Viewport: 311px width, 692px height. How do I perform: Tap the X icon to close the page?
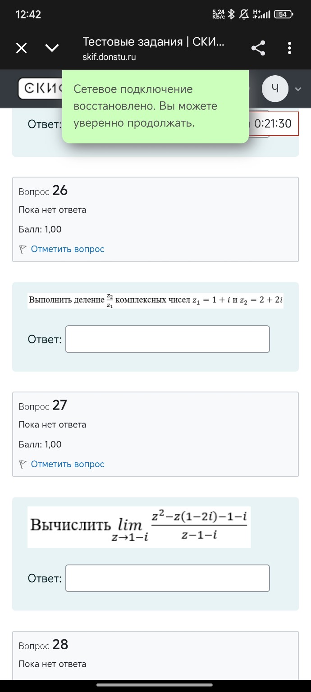point(21,47)
